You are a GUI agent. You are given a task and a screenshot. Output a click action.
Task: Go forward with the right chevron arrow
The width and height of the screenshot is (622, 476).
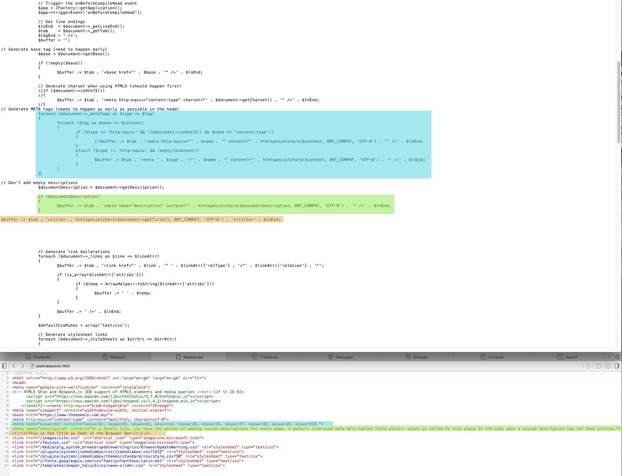(x=23, y=366)
